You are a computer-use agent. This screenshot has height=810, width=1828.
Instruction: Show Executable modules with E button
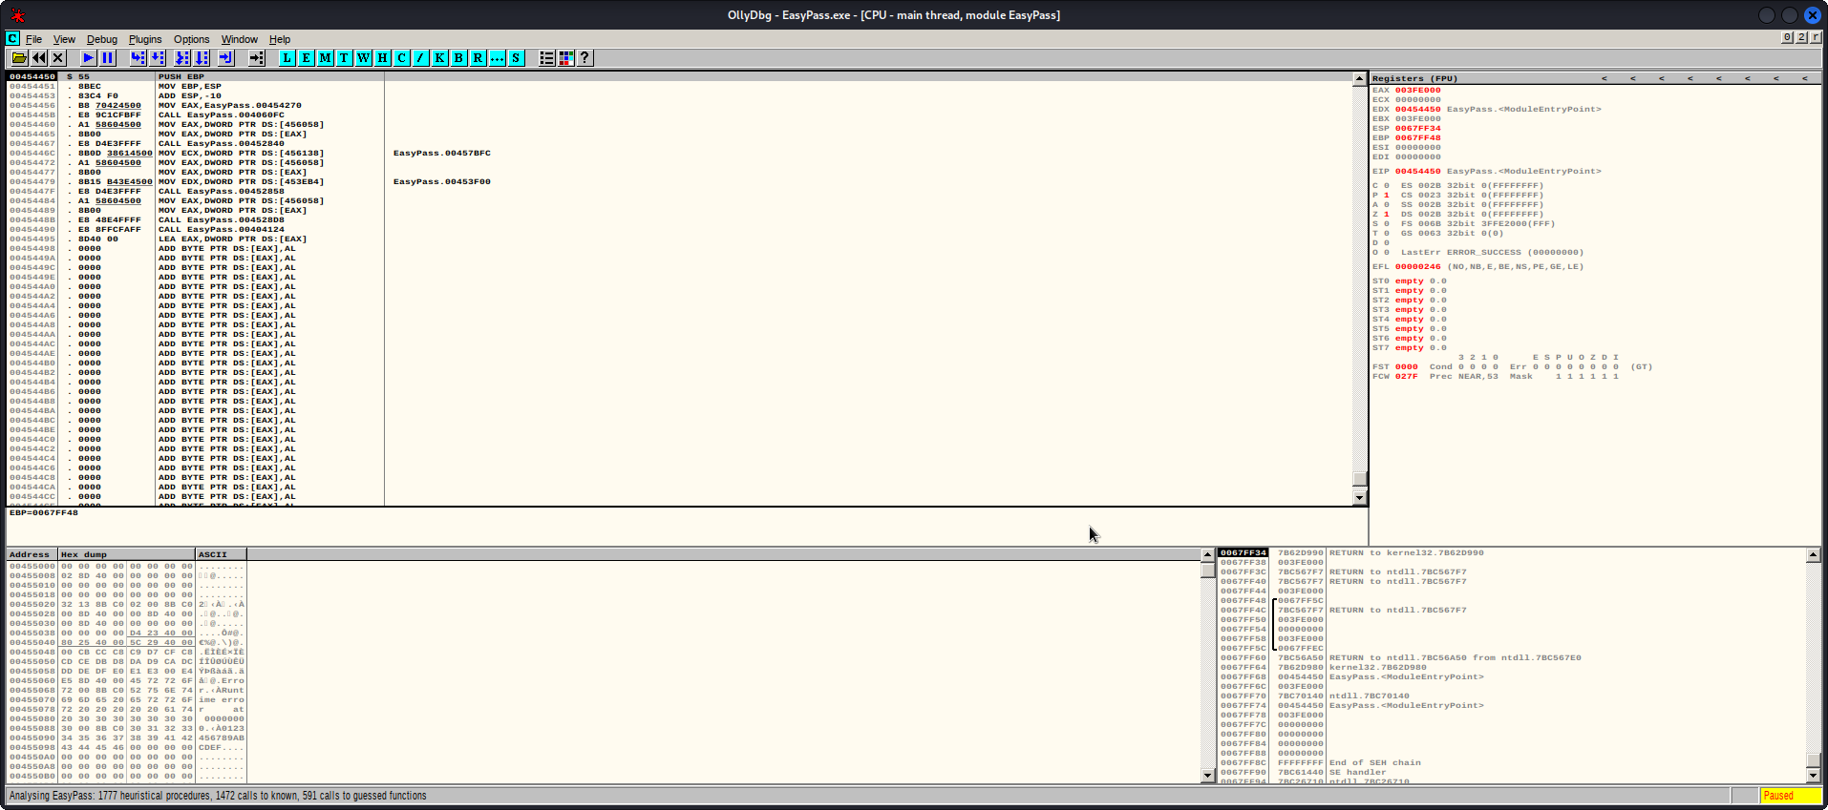tap(307, 58)
